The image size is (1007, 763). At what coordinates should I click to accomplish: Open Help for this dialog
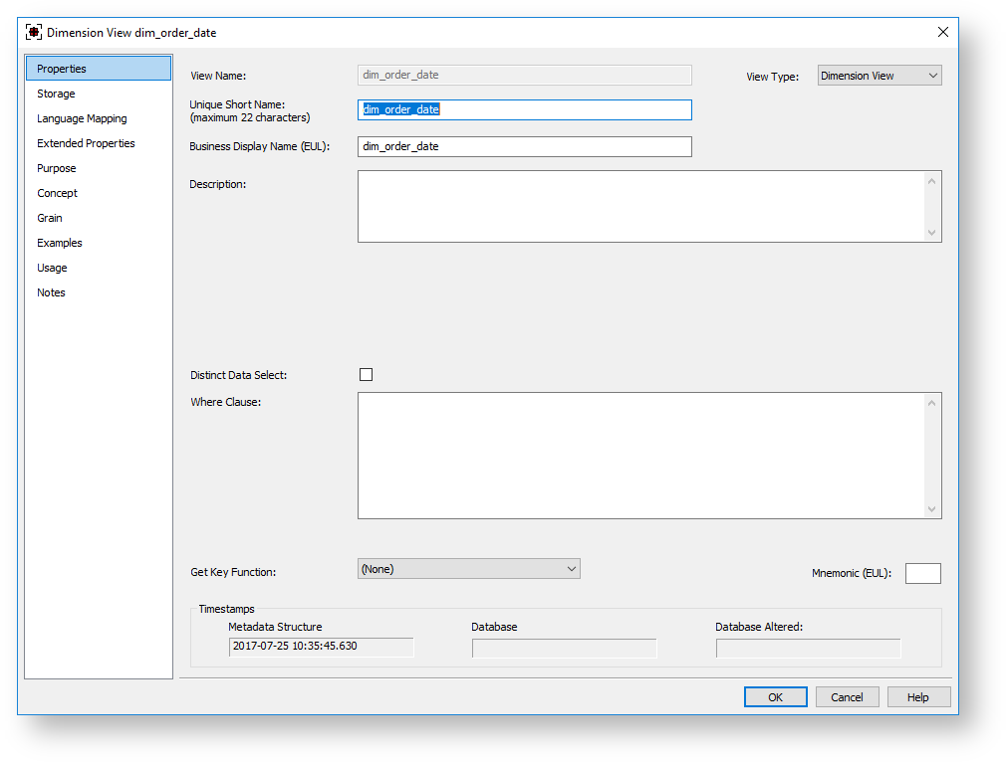pyautogui.click(x=917, y=697)
